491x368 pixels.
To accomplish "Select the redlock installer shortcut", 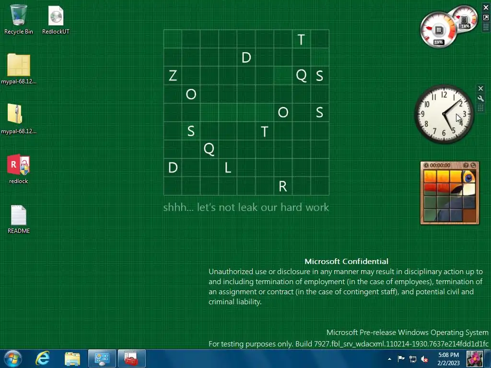I will click(x=19, y=169).
